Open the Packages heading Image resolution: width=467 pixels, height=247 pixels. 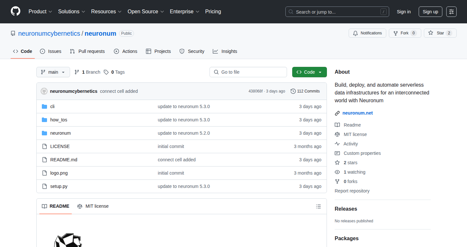[x=347, y=238]
